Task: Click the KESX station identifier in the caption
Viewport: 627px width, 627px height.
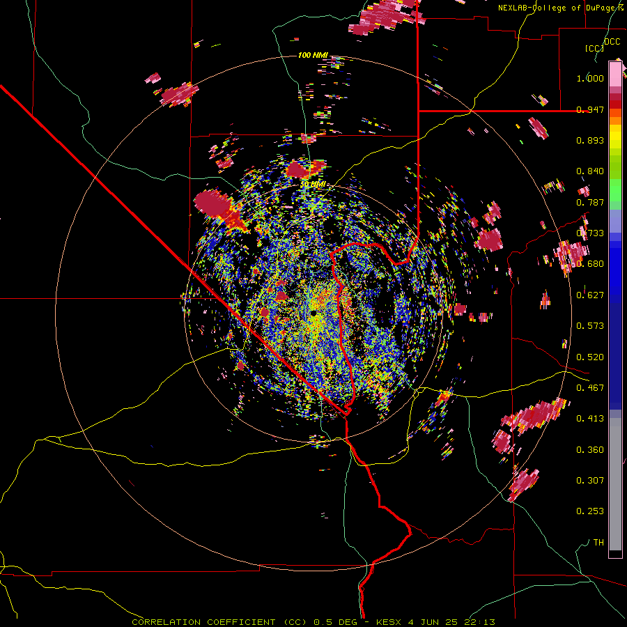Action: 388,622
